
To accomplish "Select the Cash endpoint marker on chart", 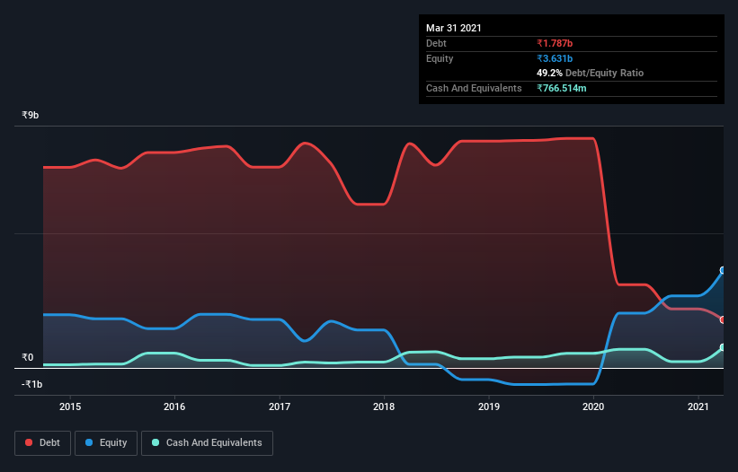I will [723, 347].
